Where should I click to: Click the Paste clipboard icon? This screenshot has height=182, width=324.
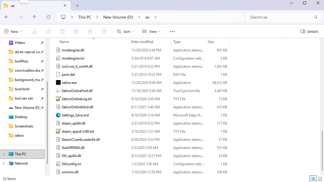[x=62, y=31]
